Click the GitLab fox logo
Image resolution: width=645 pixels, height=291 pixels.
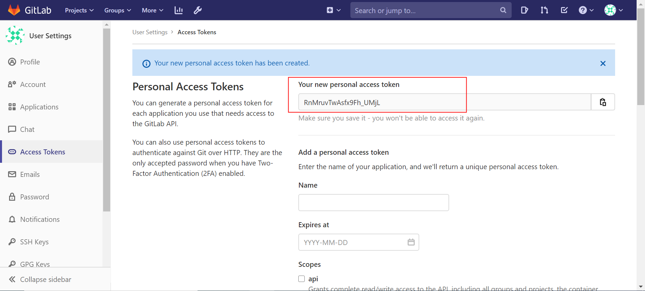pyautogui.click(x=14, y=10)
